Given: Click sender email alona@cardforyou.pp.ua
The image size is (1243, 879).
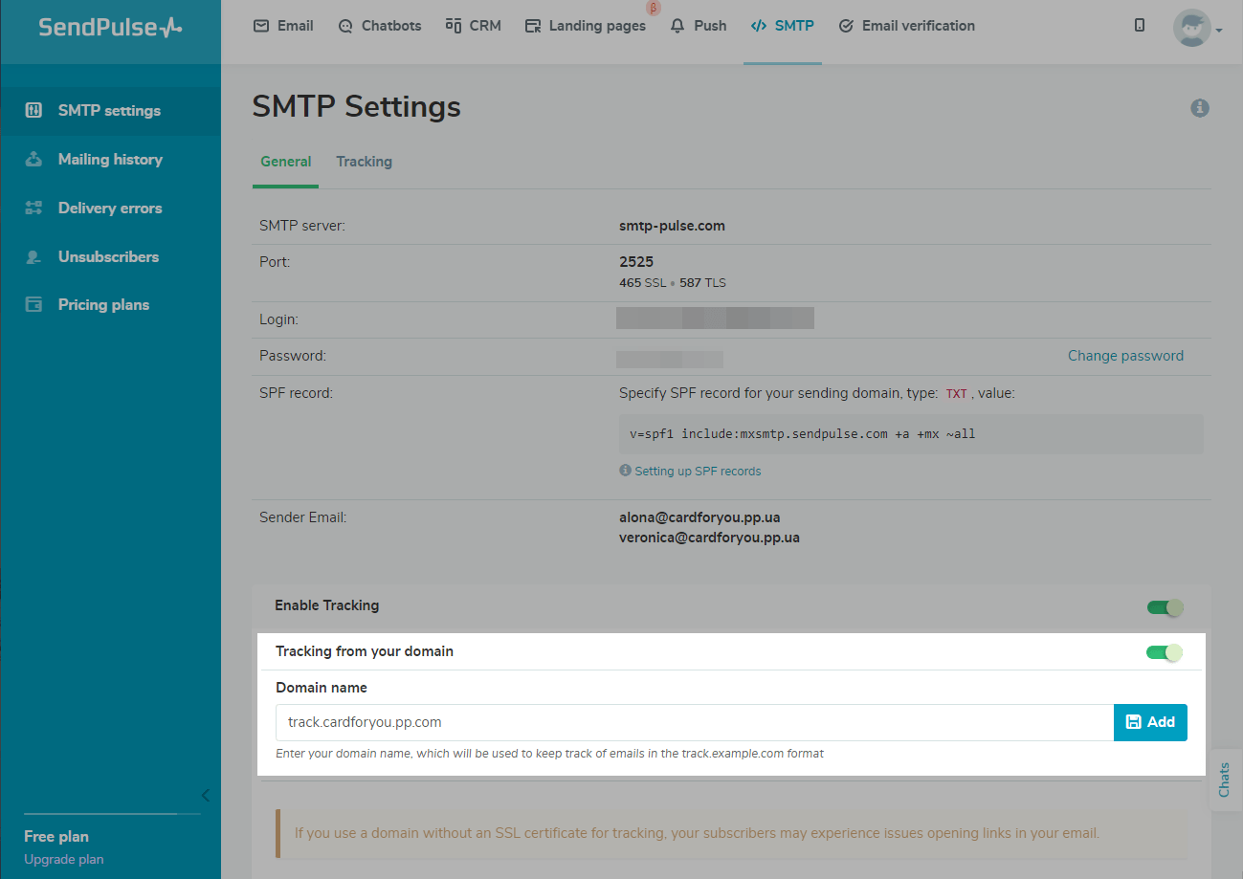Looking at the screenshot, I should 699,517.
